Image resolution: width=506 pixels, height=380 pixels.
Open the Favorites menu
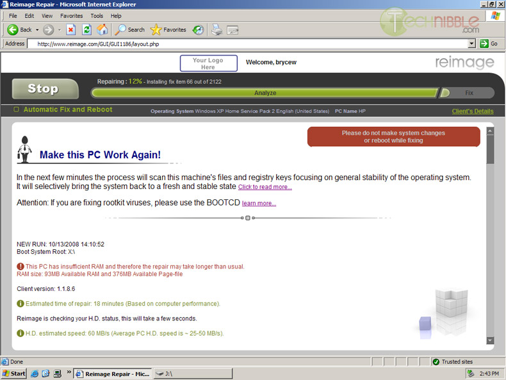pyautogui.click(x=71, y=16)
